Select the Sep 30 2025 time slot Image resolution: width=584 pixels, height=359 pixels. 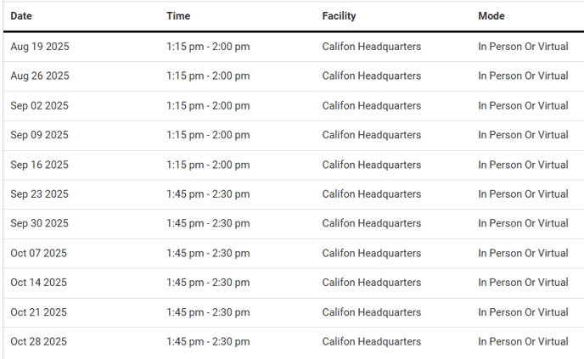(208, 224)
